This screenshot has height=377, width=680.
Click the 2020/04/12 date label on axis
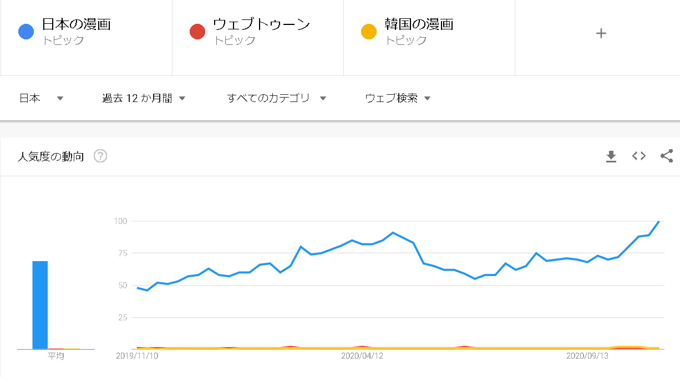click(362, 356)
